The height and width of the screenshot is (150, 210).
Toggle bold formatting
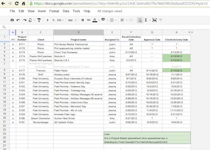[83, 20]
